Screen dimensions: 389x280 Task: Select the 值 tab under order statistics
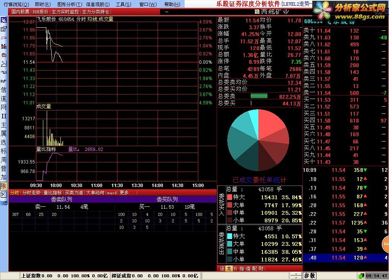[x=248, y=268]
